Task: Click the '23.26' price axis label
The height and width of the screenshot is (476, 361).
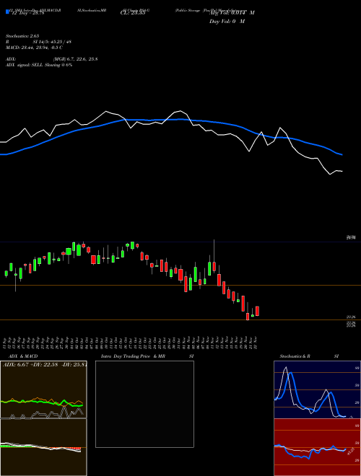Action: coord(351,317)
